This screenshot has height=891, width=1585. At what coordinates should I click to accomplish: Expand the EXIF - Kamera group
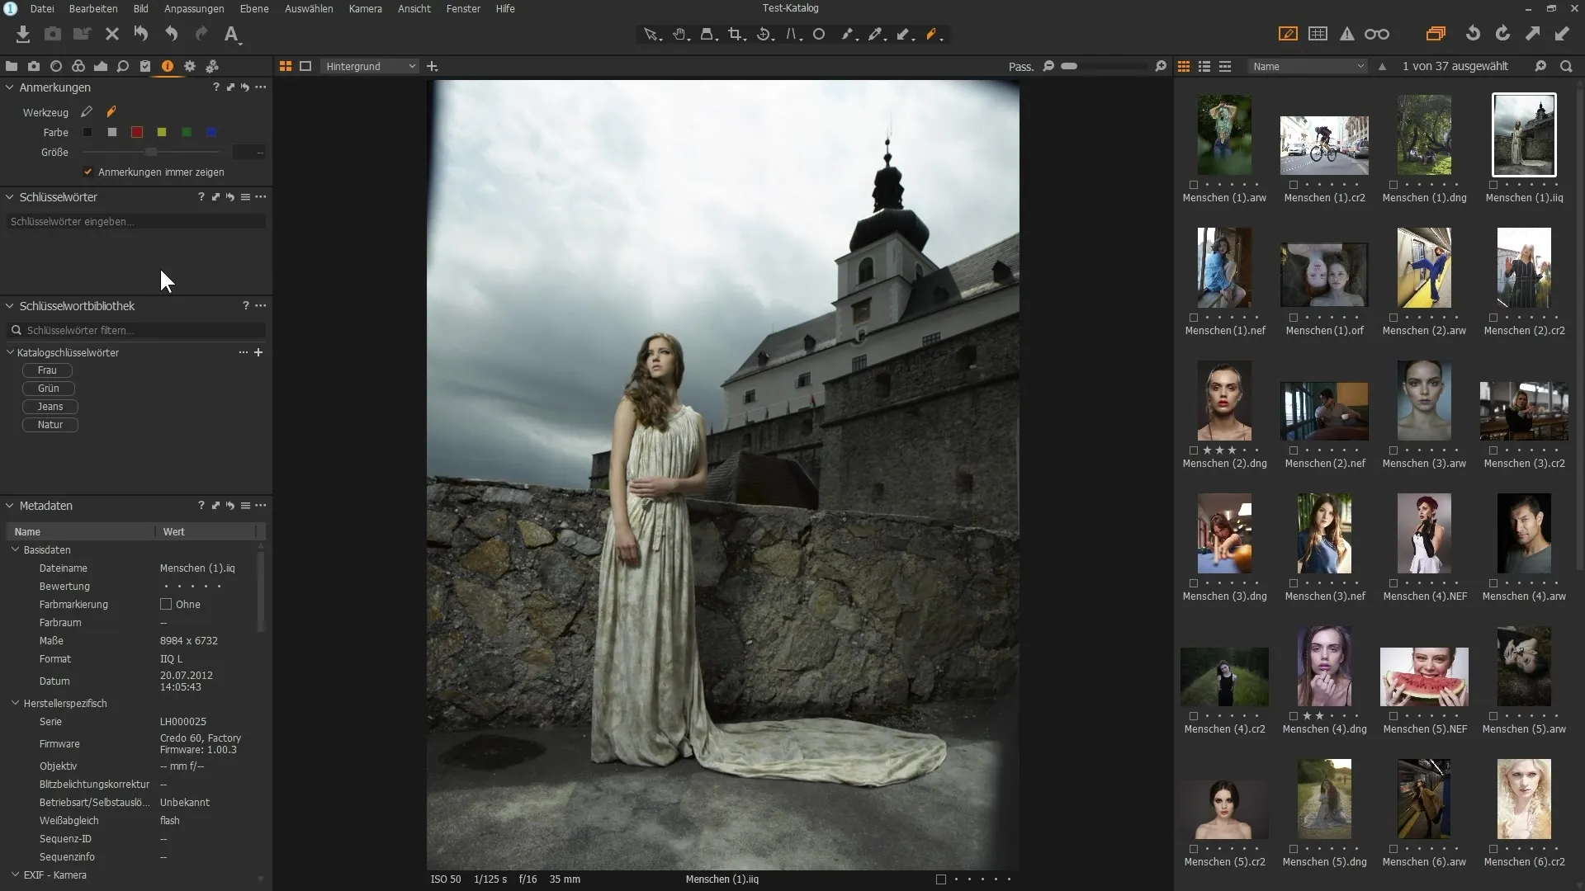(15, 874)
